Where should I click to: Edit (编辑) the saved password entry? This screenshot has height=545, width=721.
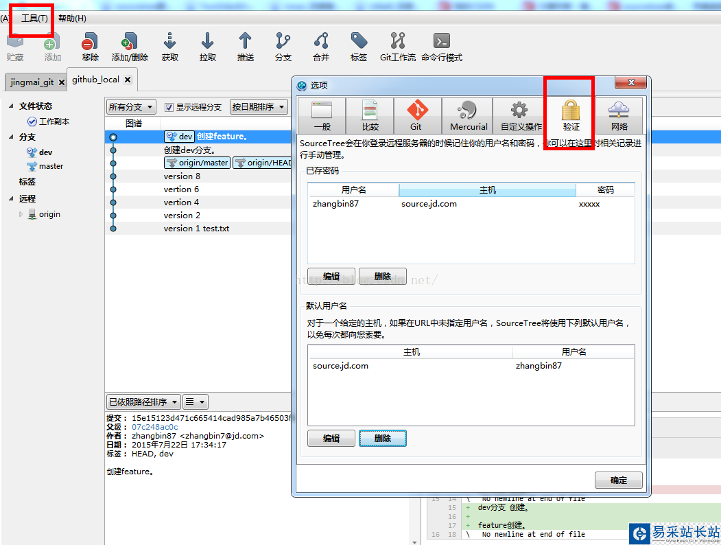pyautogui.click(x=331, y=277)
